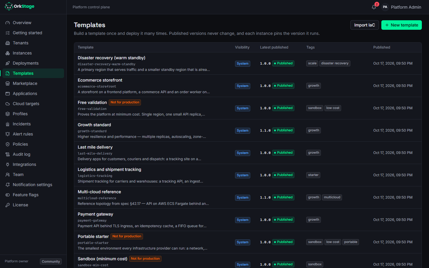
Task: Click the Visibility column header
Action: coord(242,47)
